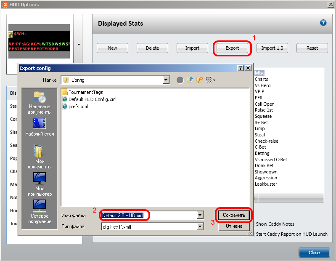Click the Show Caddy Notes option
336x261 pixels.
(x=275, y=224)
